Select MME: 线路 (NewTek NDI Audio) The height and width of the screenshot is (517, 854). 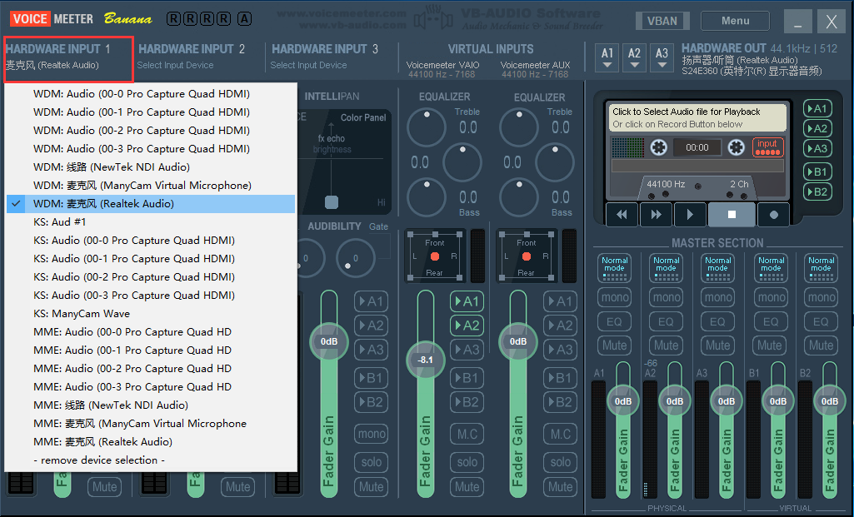(x=151, y=405)
